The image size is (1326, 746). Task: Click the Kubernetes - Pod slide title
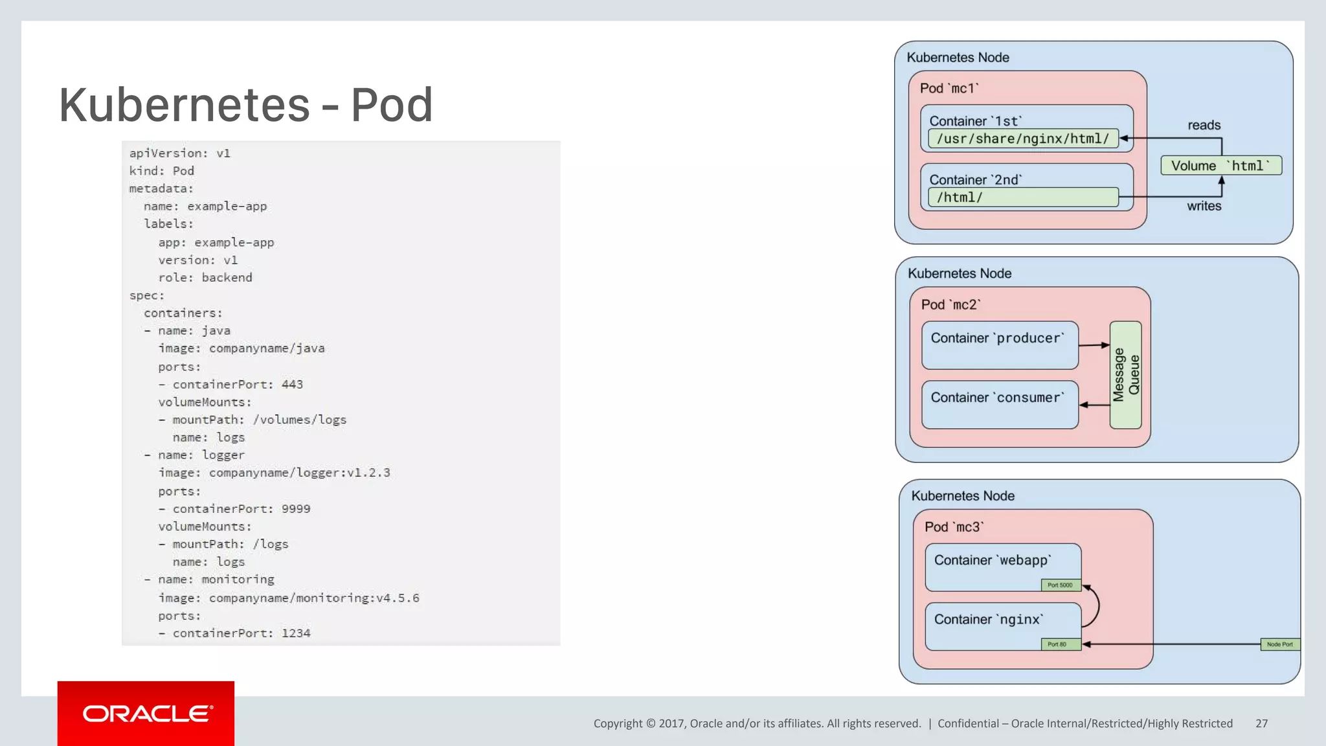coord(245,105)
